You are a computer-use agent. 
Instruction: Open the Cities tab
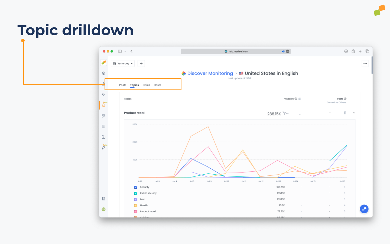point(146,85)
